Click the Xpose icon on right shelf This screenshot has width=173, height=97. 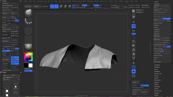[134, 76]
